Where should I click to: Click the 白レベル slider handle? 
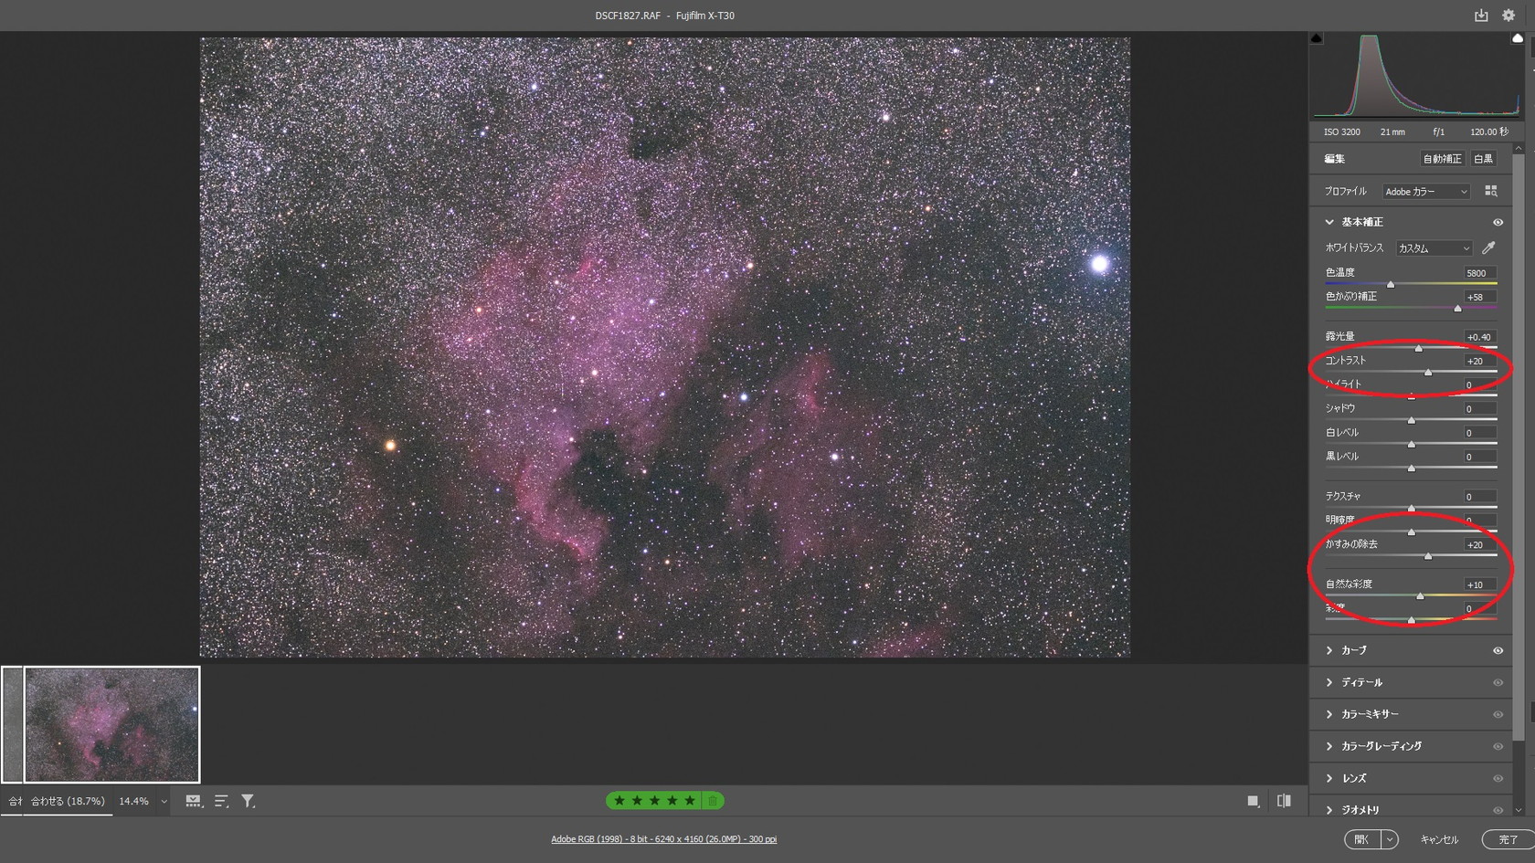click(x=1412, y=444)
